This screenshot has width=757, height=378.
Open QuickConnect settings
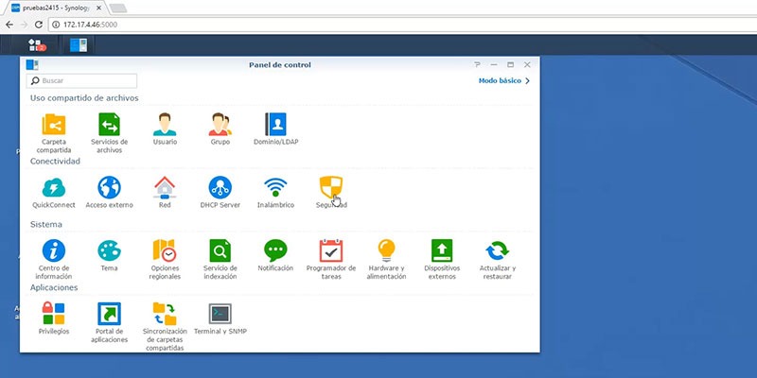pyautogui.click(x=54, y=192)
